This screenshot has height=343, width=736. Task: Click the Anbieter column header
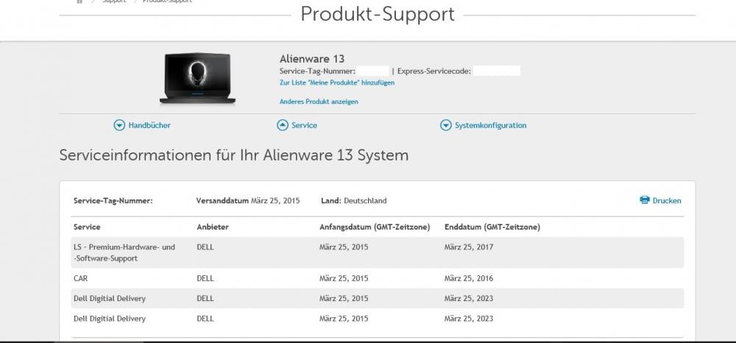pos(213,227)
